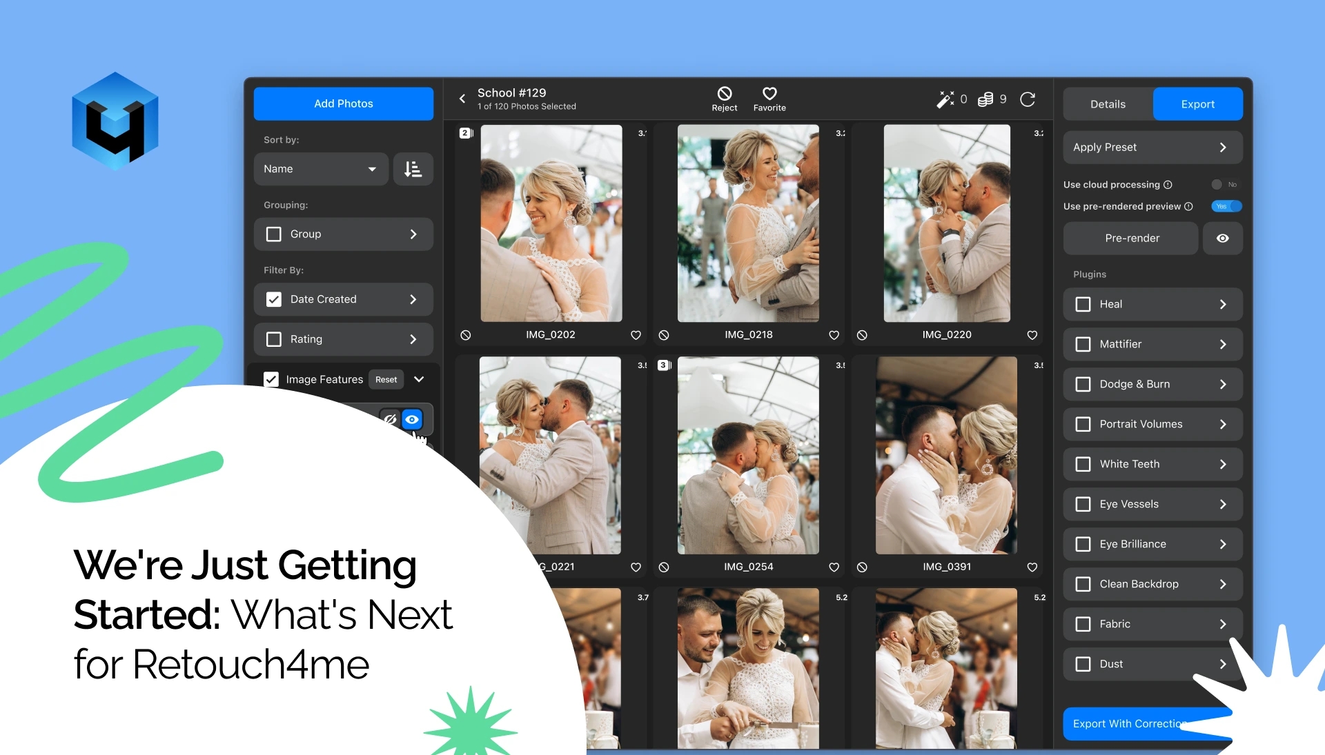Expand White Teeth settings chevron
The height and width of the screenshot is (755, 1325).
pos(1223,464)
